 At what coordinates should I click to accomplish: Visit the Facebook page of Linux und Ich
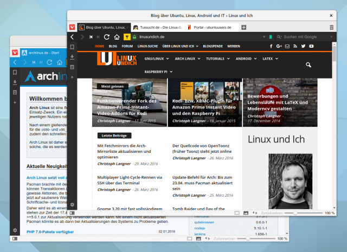click(271, 46)
